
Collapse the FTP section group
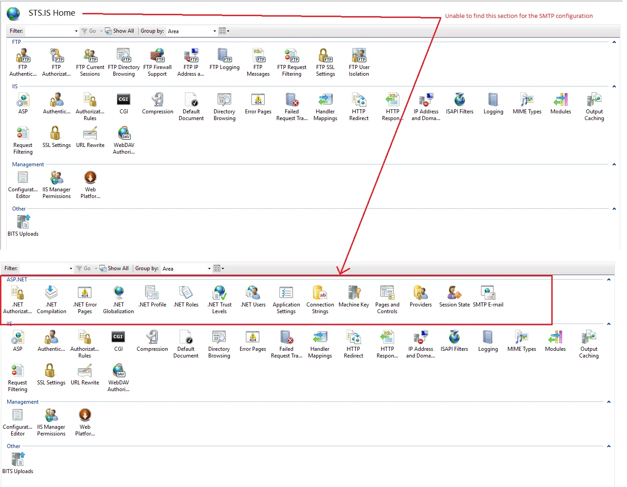click(614, 42)
